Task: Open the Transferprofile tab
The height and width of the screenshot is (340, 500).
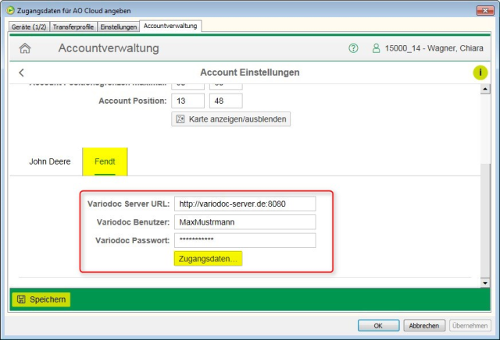Action: [x=74, y=27]
